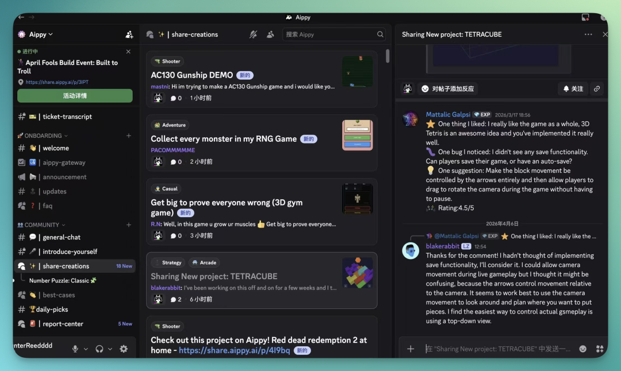
Task: Filter by the Casual tag
Action: pyautogui.click(x=166, y=189)
